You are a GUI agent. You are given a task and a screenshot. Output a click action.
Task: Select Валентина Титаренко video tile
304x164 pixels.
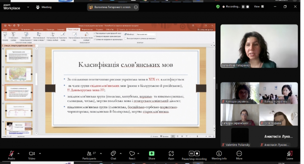pos(259,46)
